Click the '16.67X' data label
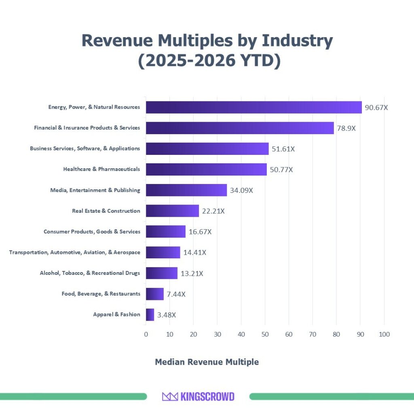Viewport: 414px width, 414px height. coord(200,232)
